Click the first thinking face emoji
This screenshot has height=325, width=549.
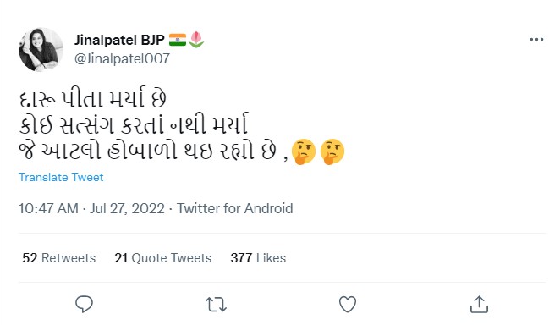(303, 151)
